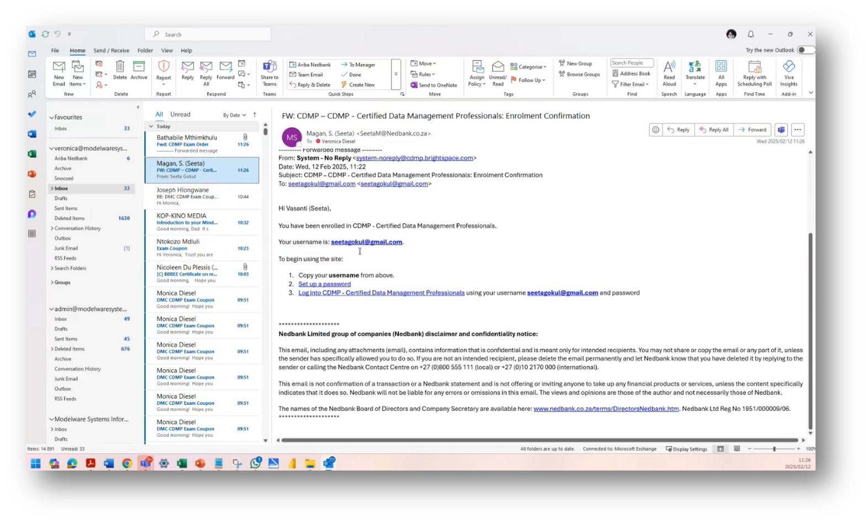The image size is (868, 523).
Task: Run Reply & Delete quick step
Action: tap(310, 85)
